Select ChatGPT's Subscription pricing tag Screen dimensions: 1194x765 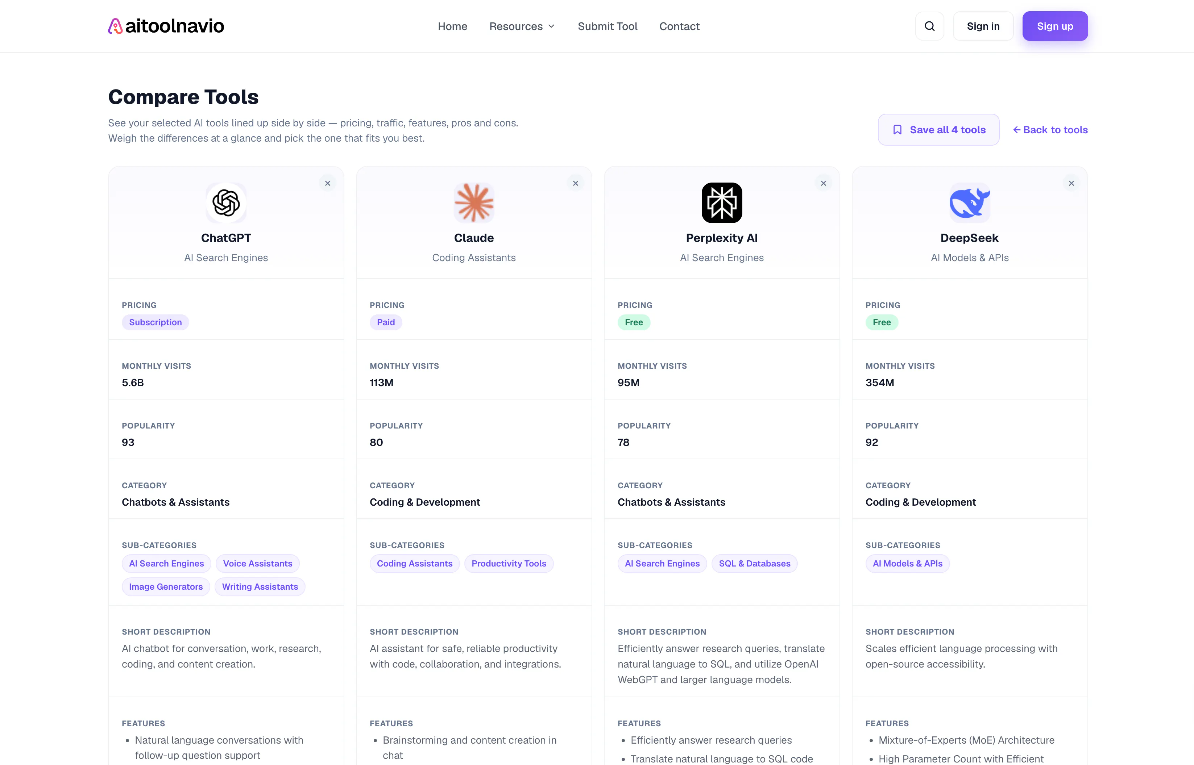[x=155, y=322]
